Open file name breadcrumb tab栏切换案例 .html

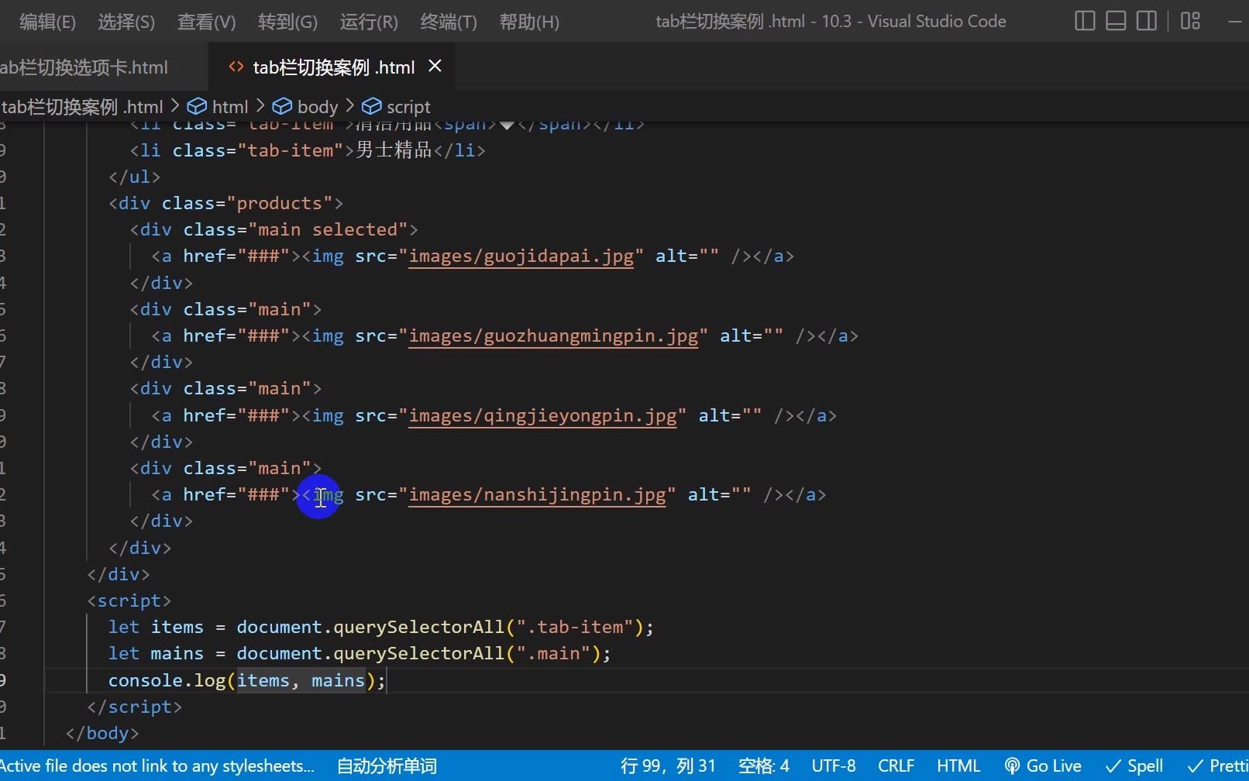(82, 107)
